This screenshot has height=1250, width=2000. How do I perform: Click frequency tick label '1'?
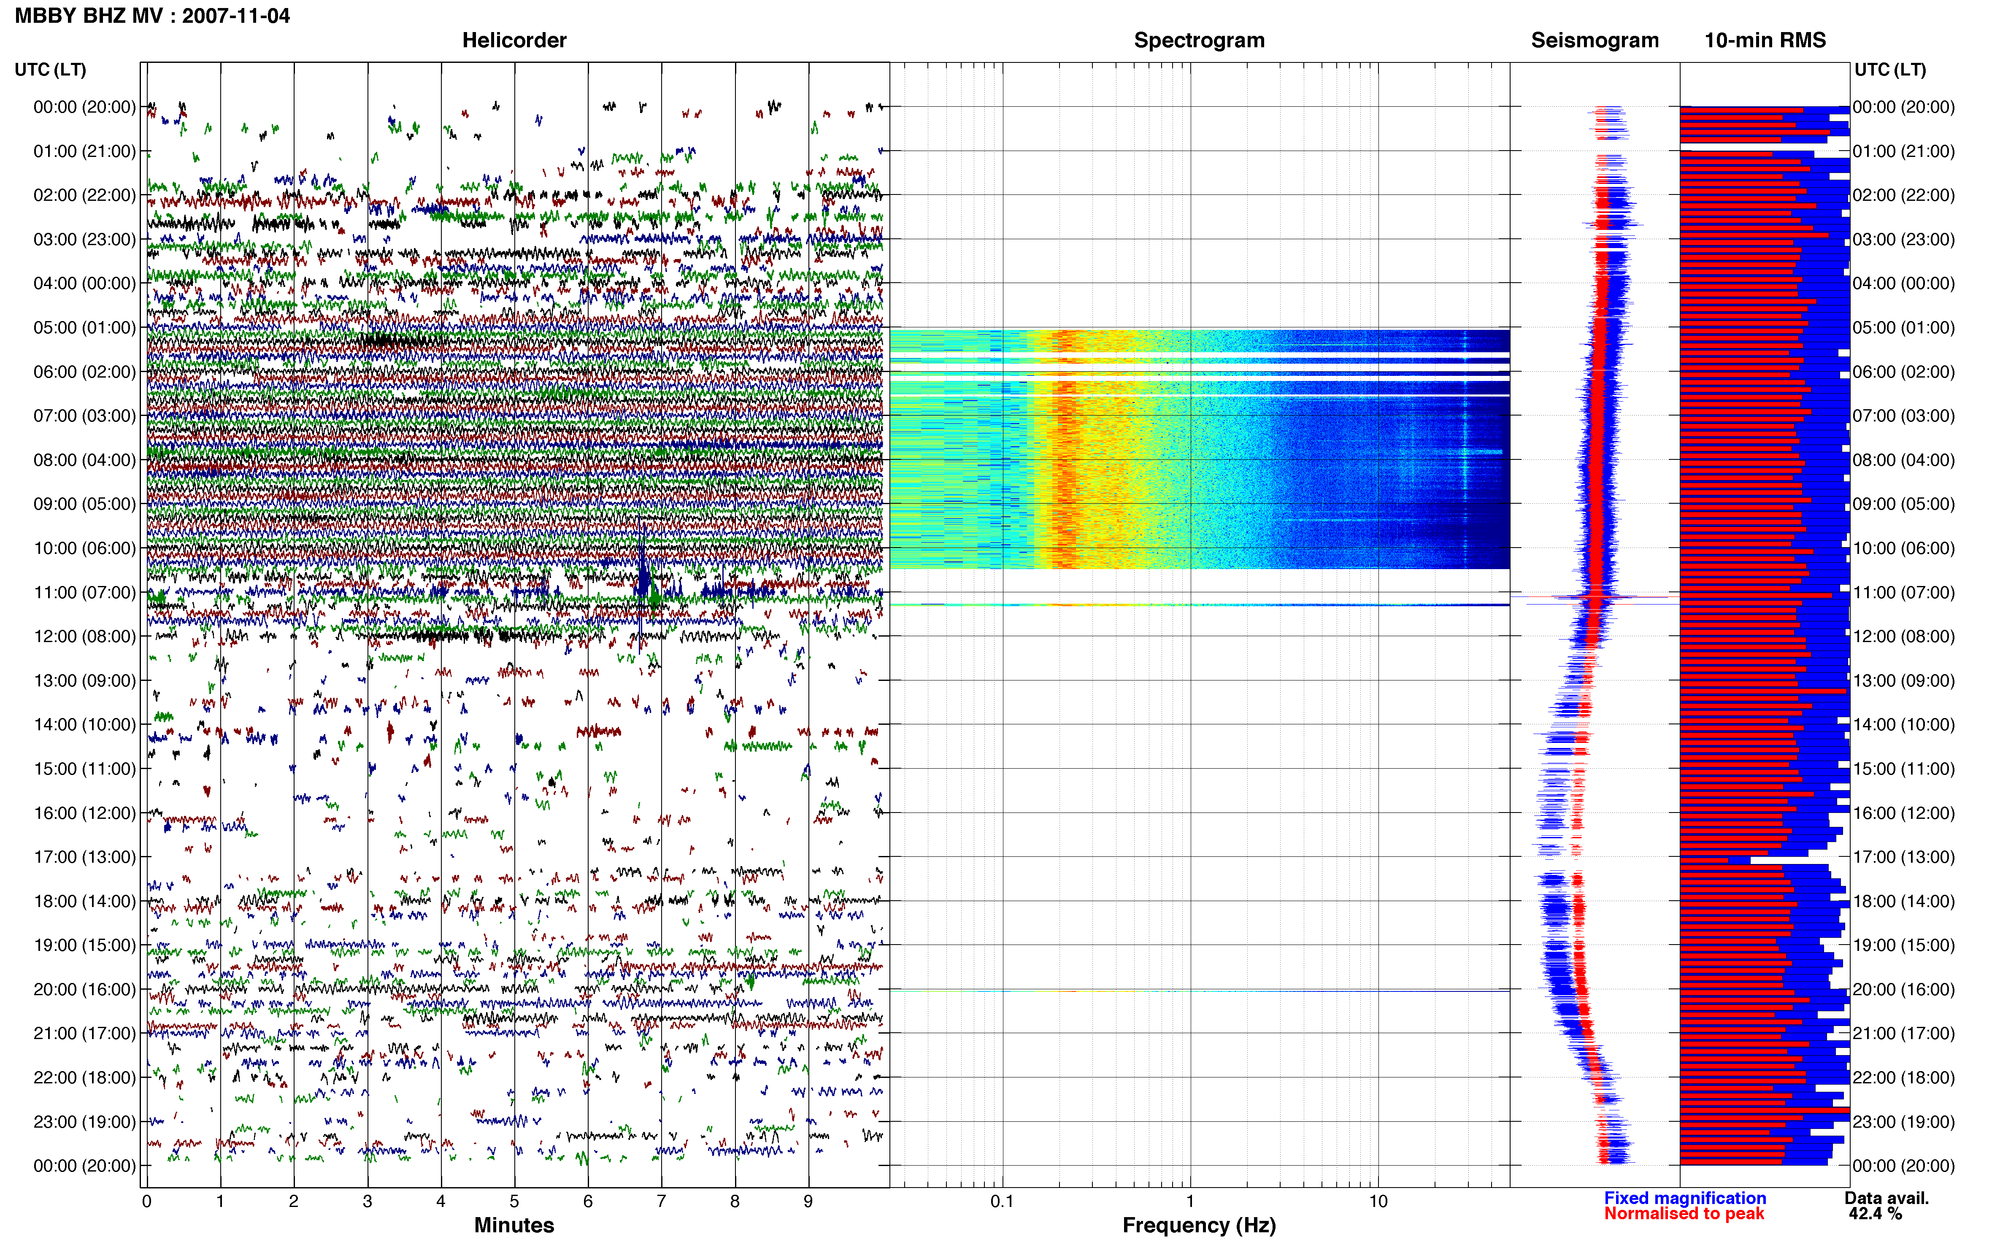pyautogui.click(x=1191, y=1201)
